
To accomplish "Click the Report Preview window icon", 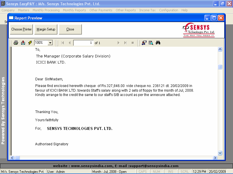I will 11,18.
